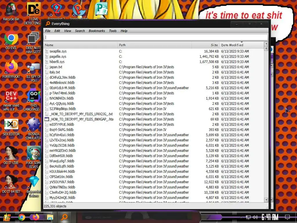Viewport: 297px width, 223px height.
Task: Open the 'DO EVIL' Chrome desktop icon
Action: point(11,40)
